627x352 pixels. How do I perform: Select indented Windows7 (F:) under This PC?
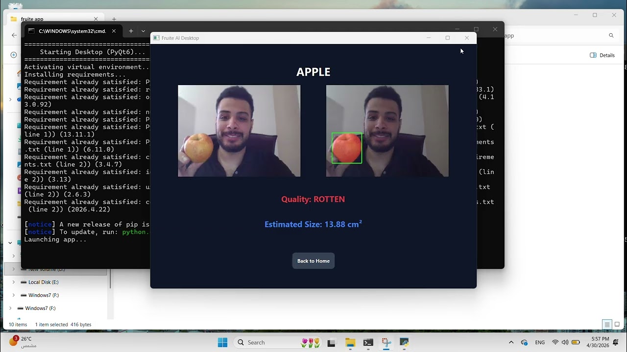tap(43, 295)
